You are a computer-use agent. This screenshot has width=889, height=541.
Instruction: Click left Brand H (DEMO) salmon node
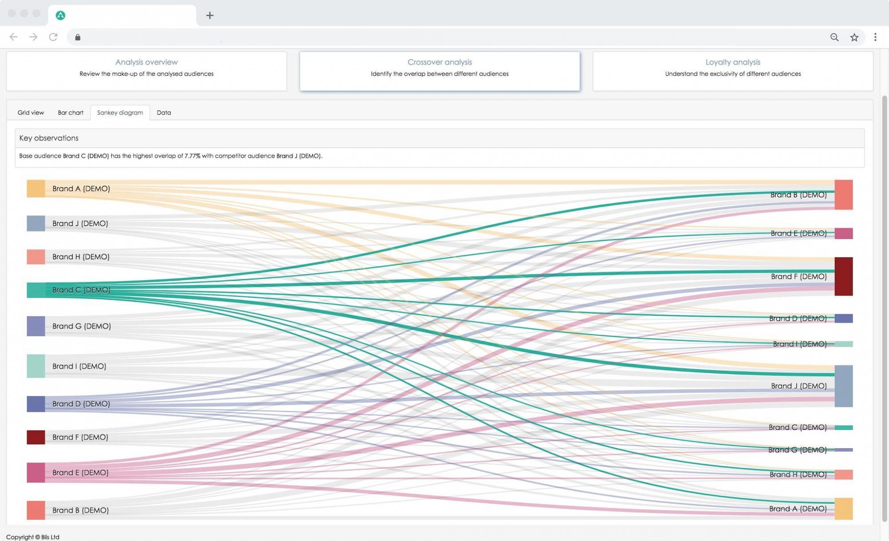point(36,257)
